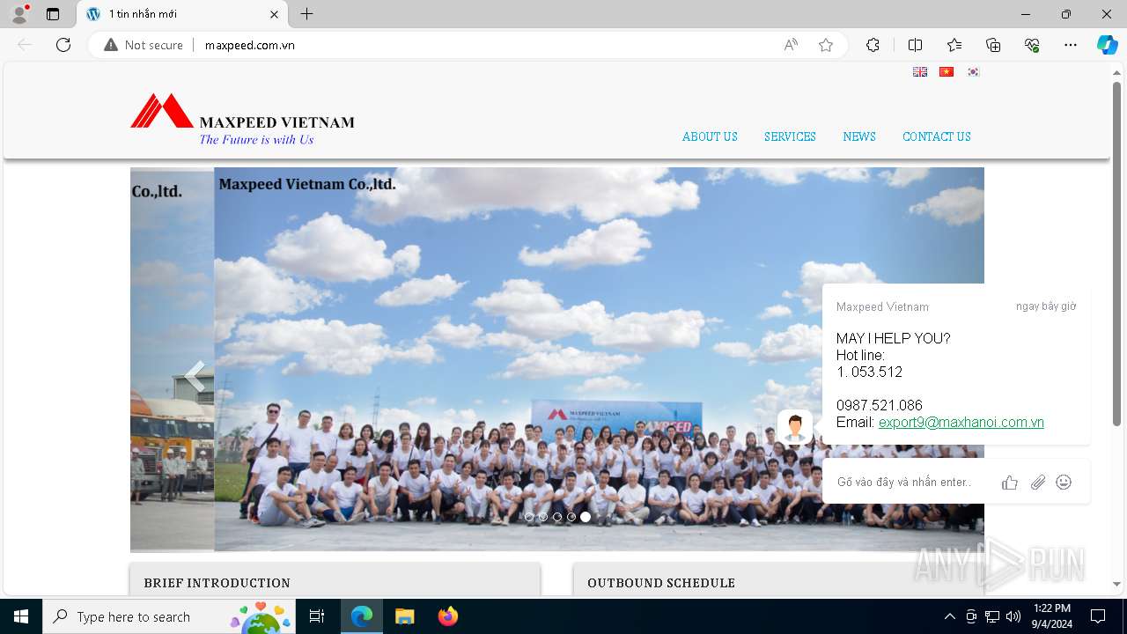The height and width of the screenshot is (634, 1127).
Task: Switch site language to Vietnamese flag
Action: pyautogui.click(x=947, y=72)
